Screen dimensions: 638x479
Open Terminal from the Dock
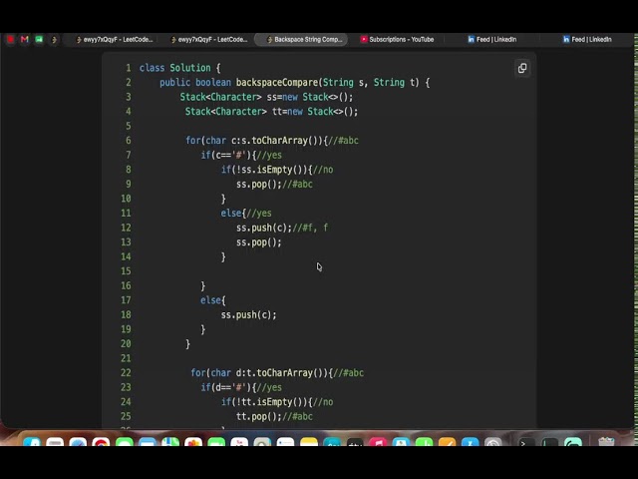point(526,443)
